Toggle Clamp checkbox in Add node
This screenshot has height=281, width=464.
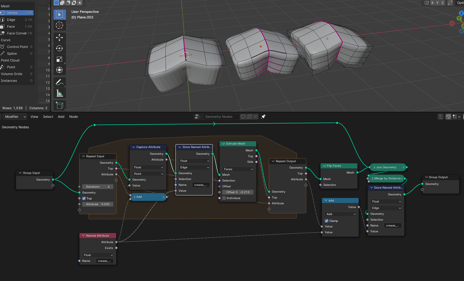[327, 221]
